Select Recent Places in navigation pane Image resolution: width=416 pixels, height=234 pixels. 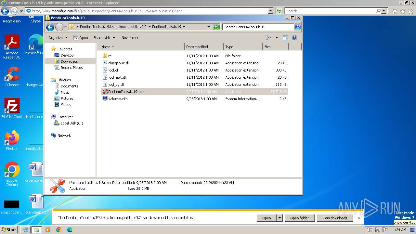tap(71, 68)
